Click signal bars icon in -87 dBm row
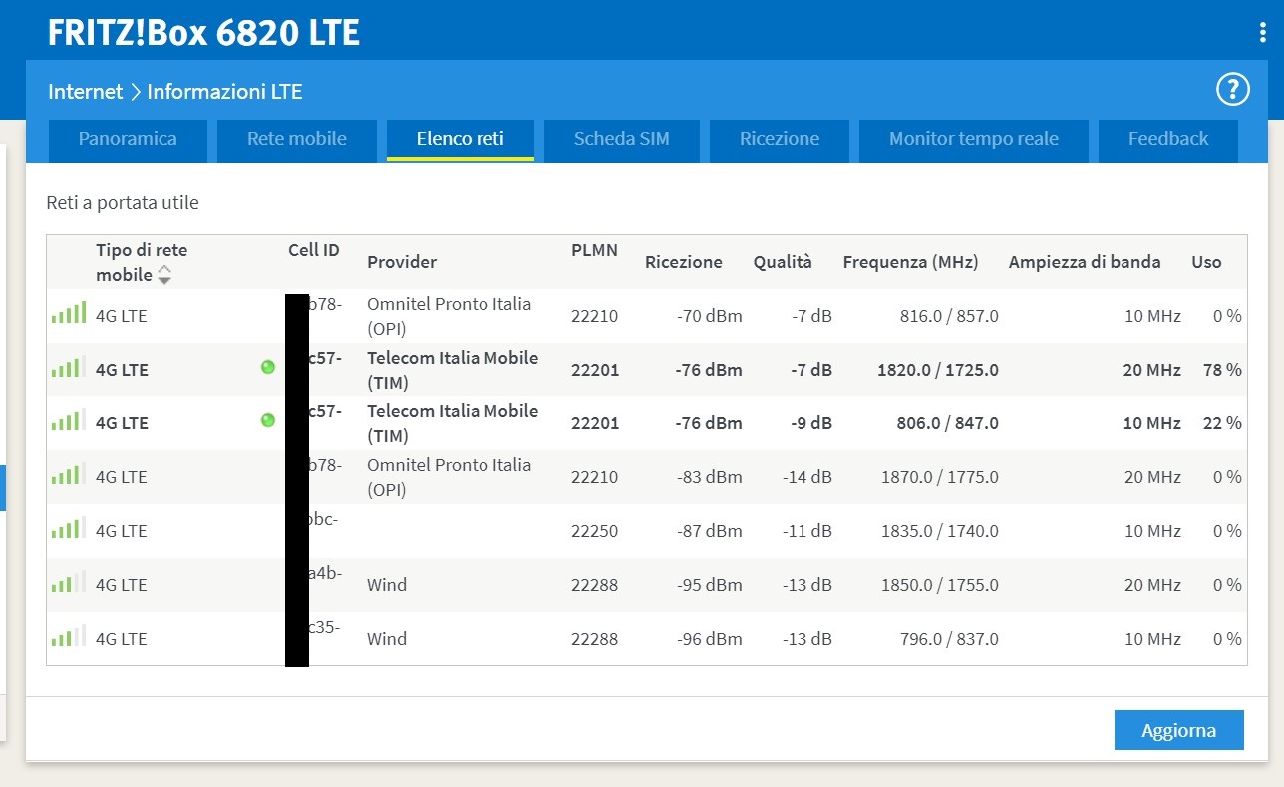This screenshot has width=1284, height=787. (69, 529)
